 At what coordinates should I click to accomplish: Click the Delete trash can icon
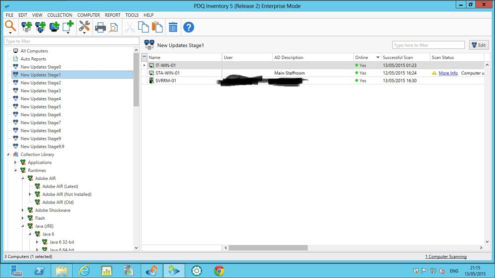click(x=173, y=27)
